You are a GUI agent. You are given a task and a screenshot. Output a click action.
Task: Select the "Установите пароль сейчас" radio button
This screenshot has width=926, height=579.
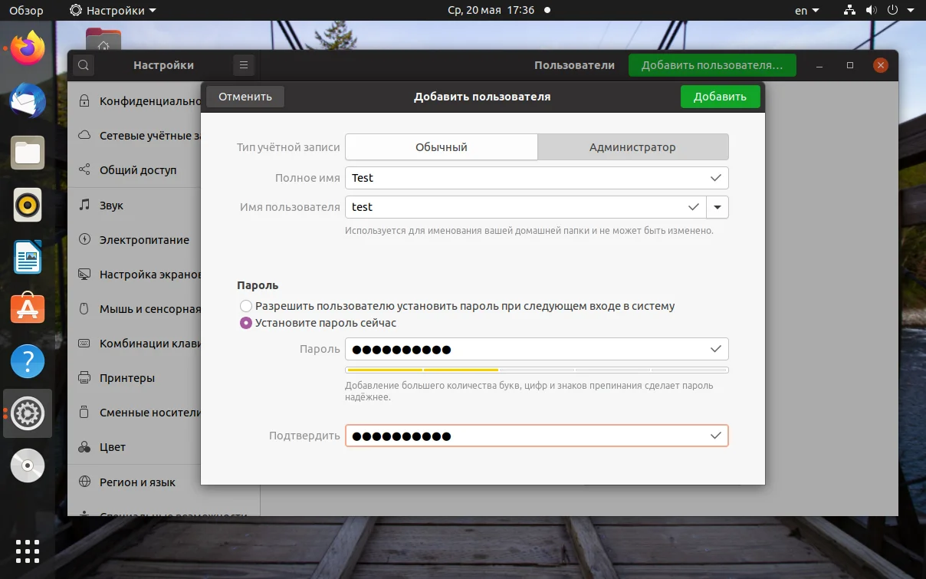[246, 323]
